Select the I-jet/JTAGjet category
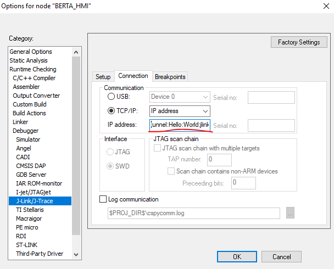 click(34, 192)
